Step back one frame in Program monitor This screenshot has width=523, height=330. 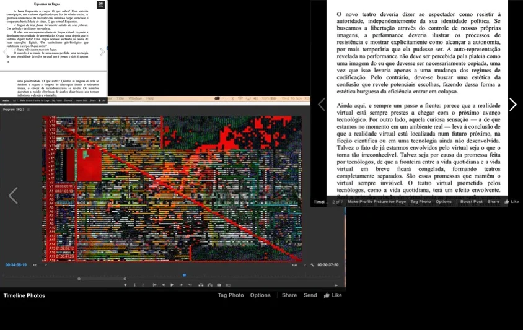(163, 285)
